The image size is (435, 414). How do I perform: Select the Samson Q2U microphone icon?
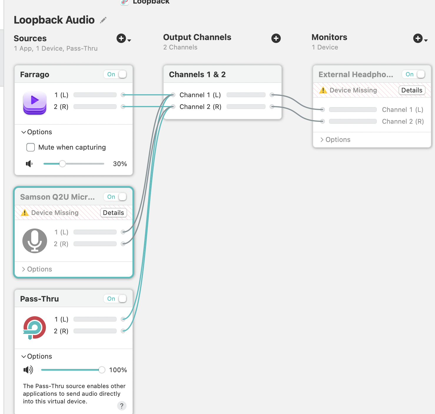[35, 241]
